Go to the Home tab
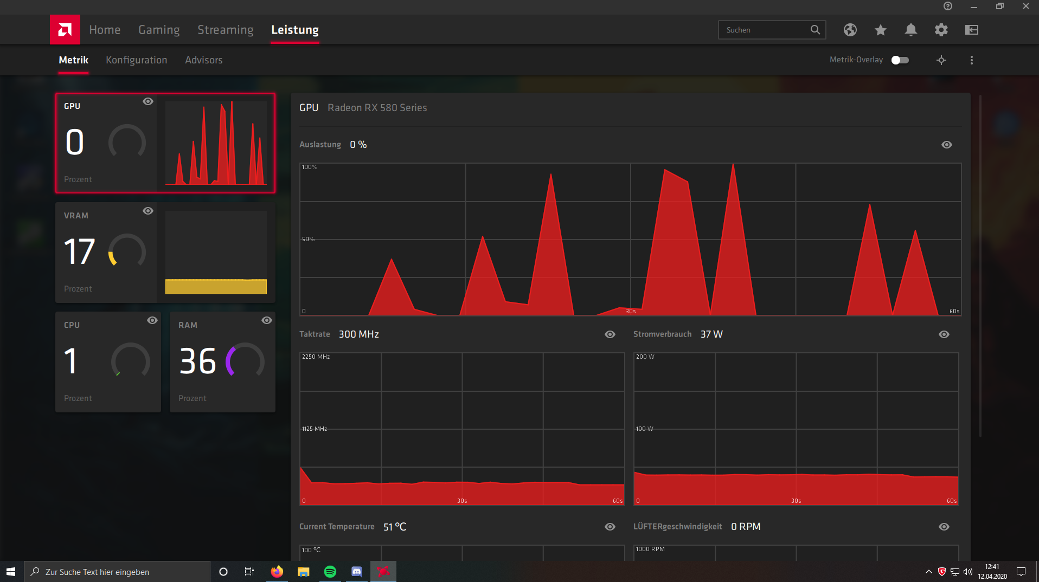This screenshot has width=1039, height=582. [105, 30]
